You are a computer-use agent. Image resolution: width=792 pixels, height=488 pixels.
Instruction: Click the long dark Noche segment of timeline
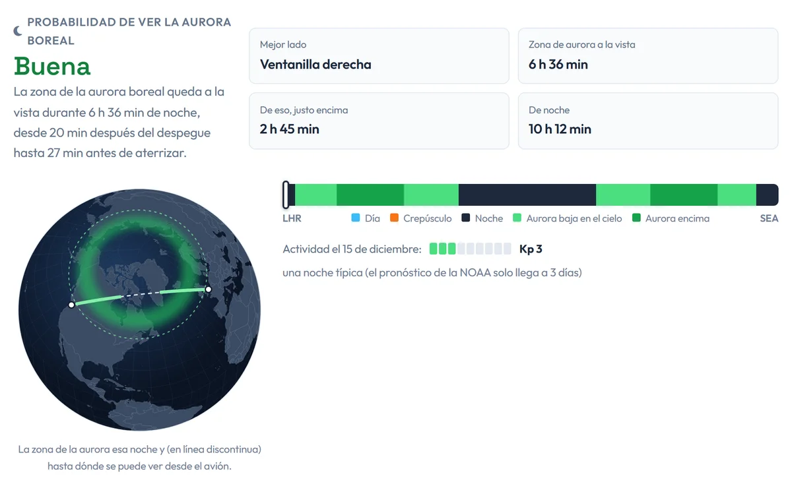coord(527,195)
